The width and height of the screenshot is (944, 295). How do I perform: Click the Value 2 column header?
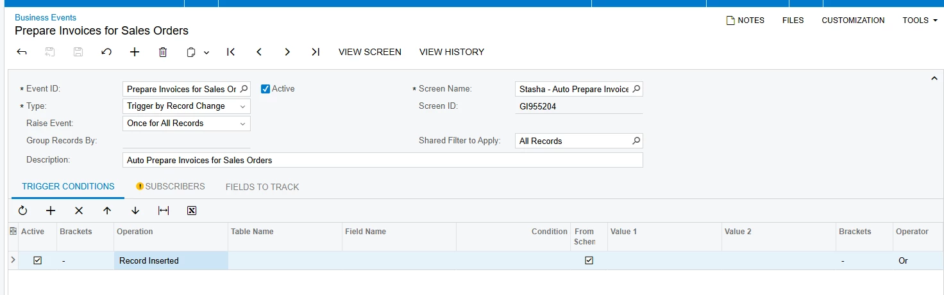(779, 237)
